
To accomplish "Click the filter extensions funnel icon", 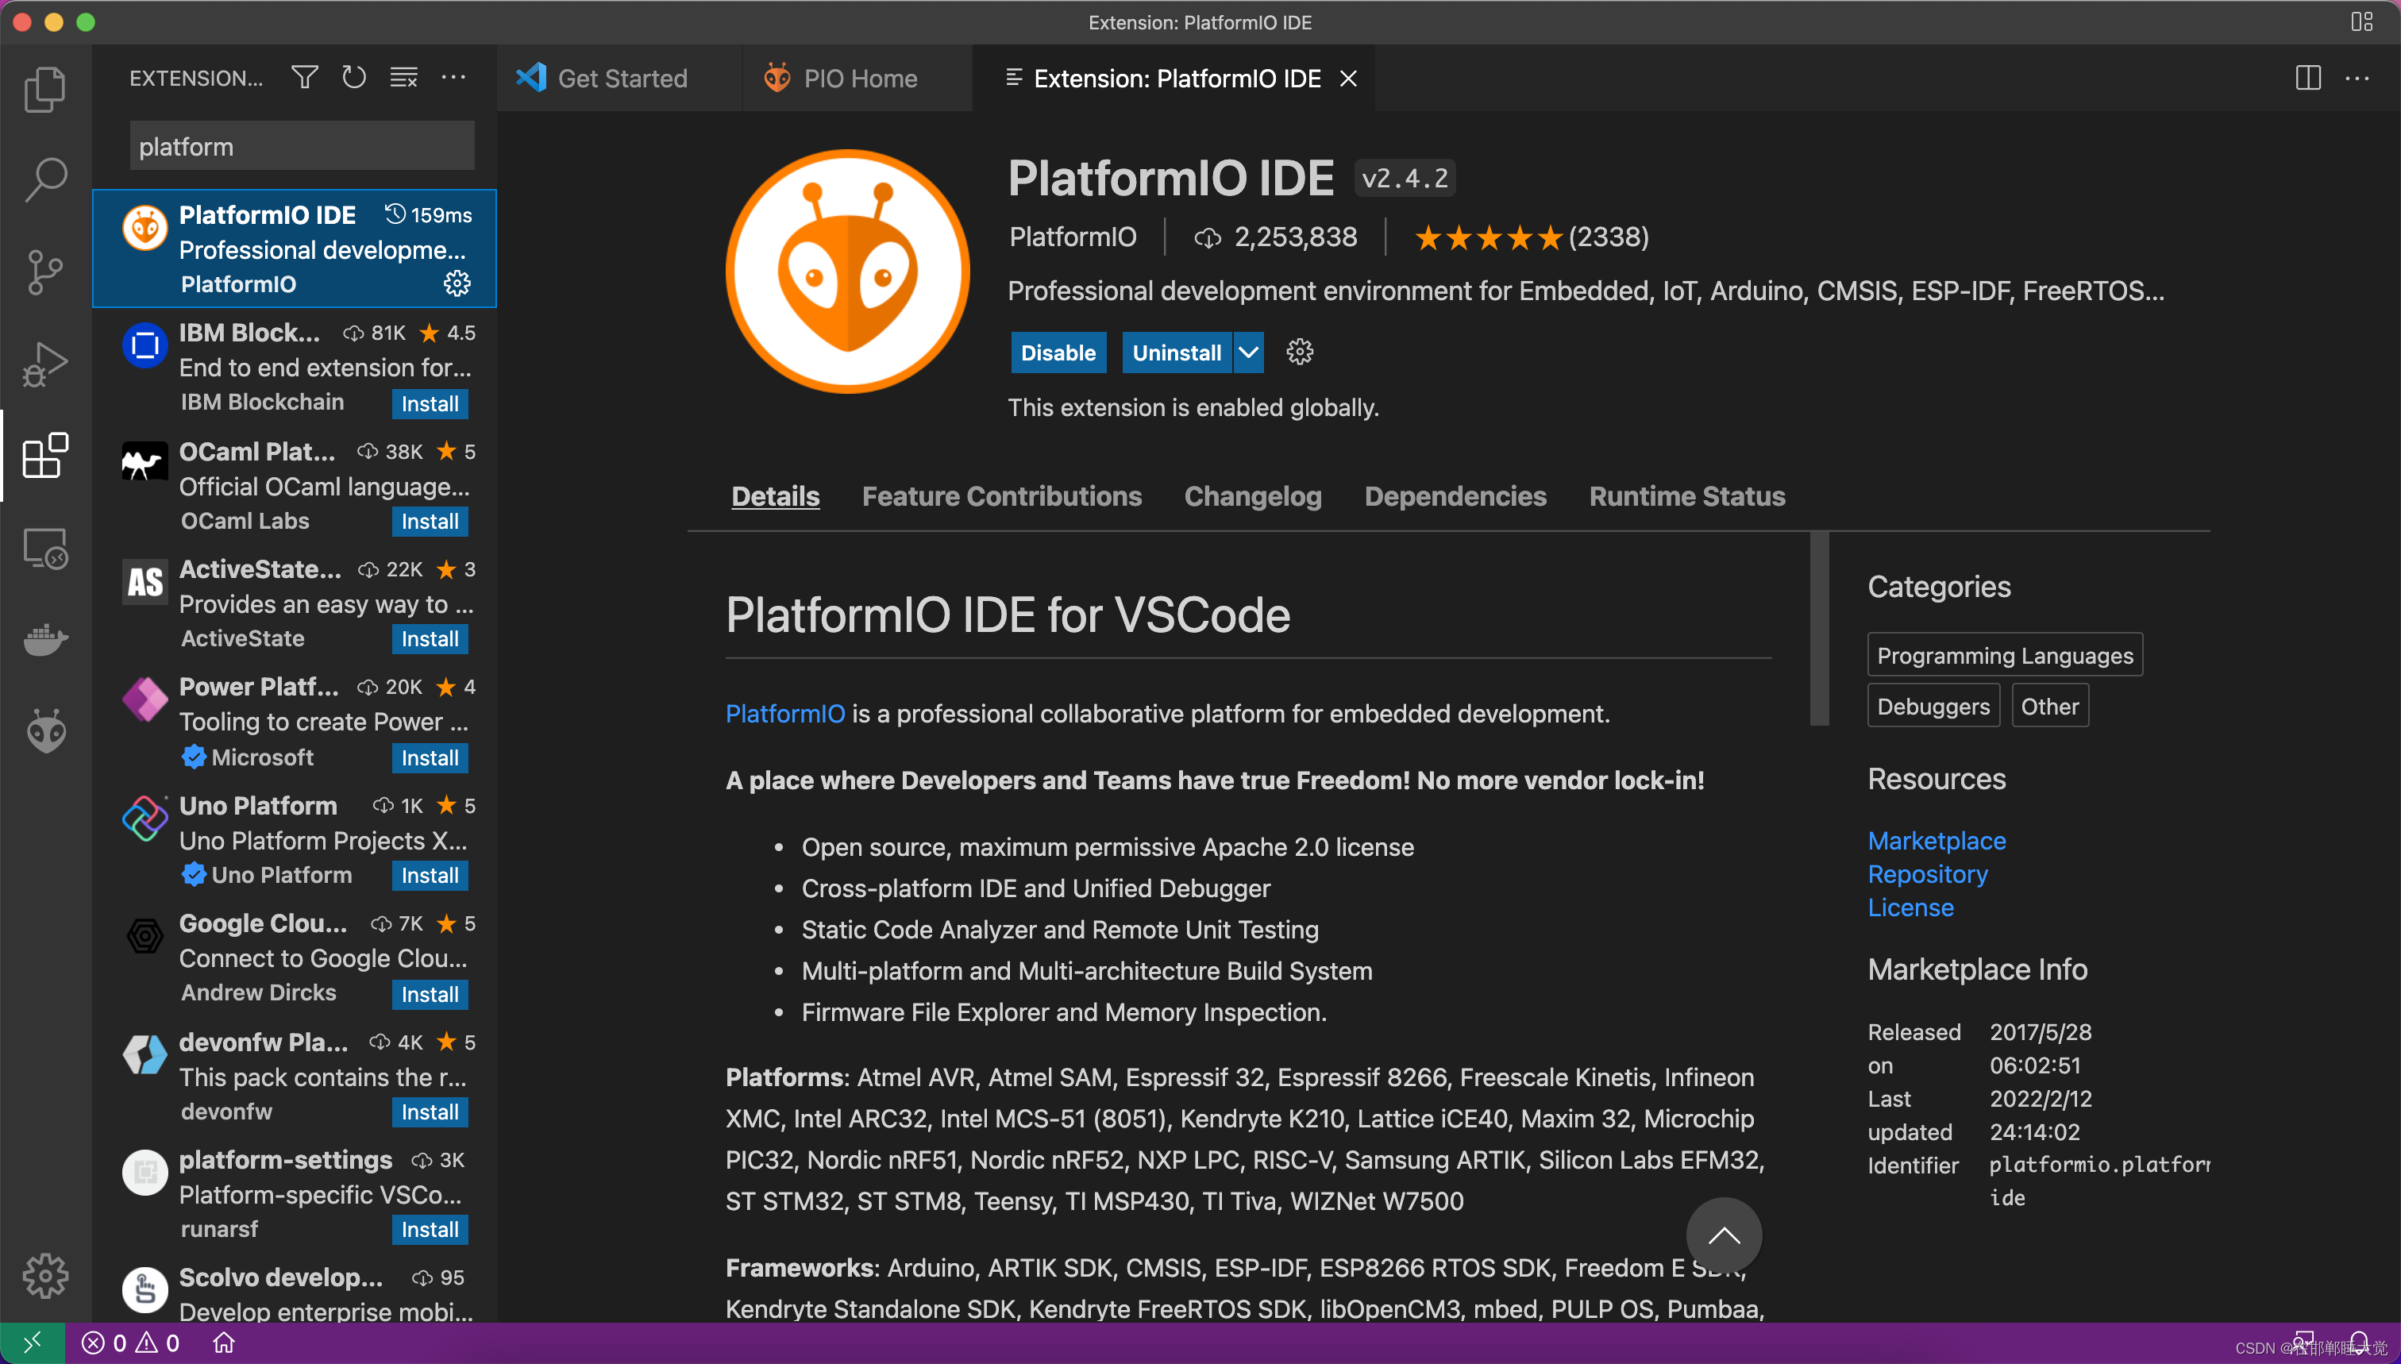I will coord(304,78).
